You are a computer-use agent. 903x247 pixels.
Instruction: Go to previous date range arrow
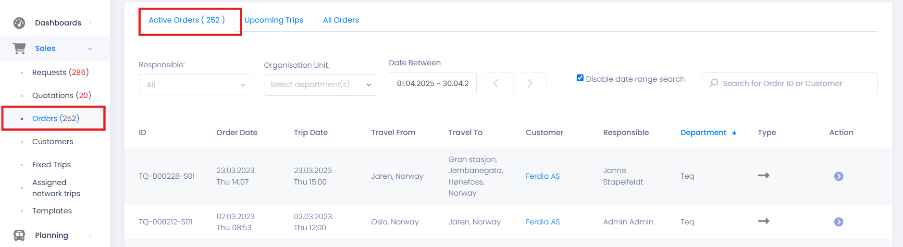pos(495,83)
